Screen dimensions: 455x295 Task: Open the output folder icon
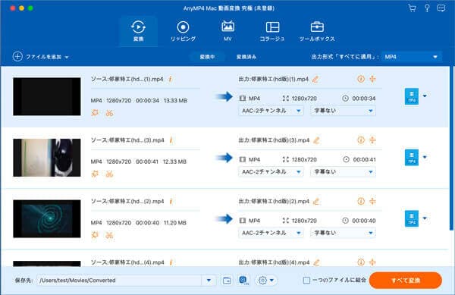[227, 280]
